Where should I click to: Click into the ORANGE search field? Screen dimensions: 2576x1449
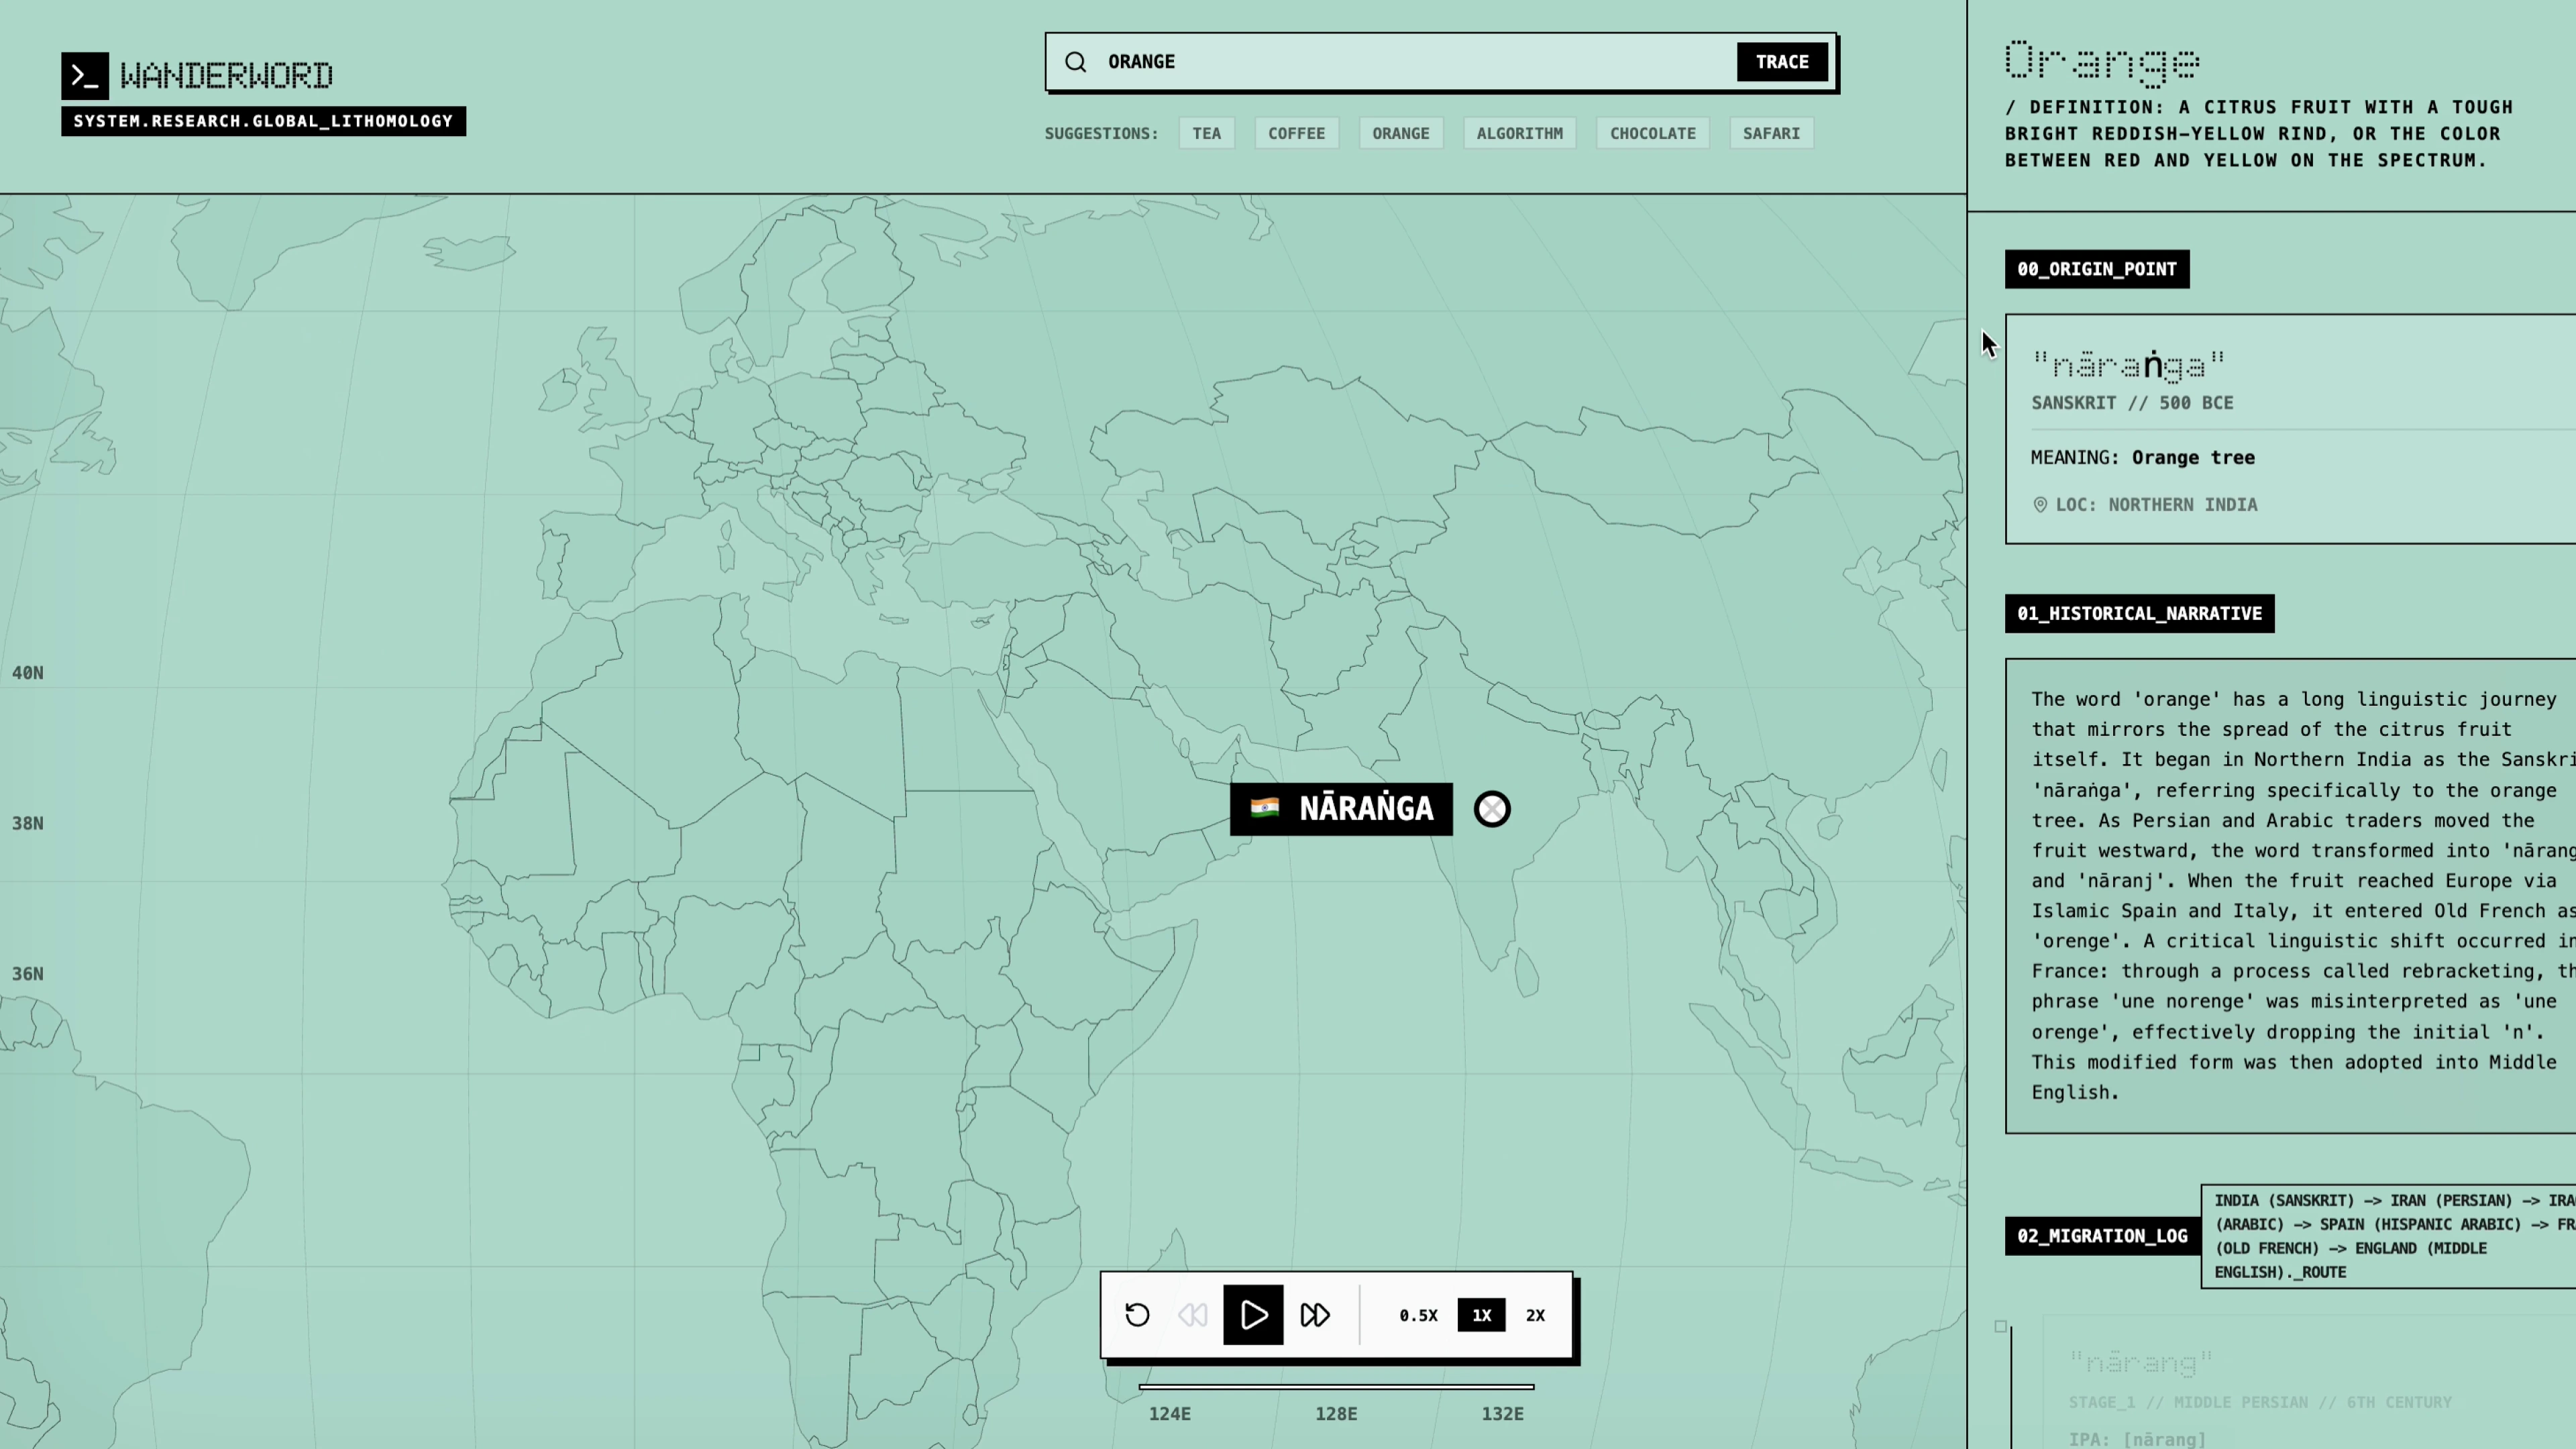pyautogui.click(x=1400, y=62)
